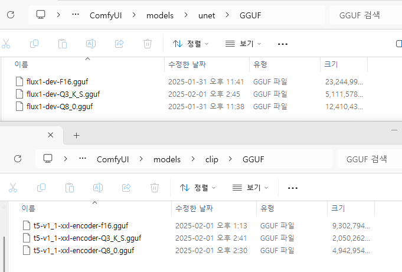
Task: Select file t5-v1_1-xxl-encoder-Q3_K_S.gguf
Action: coord(87,238)
